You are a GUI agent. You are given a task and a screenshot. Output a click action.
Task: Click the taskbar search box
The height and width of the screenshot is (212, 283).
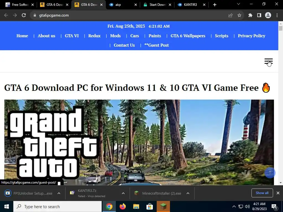tap(57, 206)
